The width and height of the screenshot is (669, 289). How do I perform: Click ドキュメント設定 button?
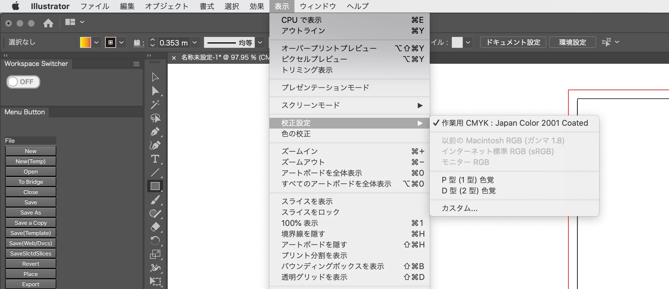coord(513,42)
